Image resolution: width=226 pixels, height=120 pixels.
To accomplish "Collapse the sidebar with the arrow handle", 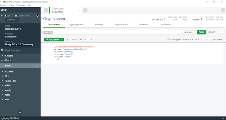I will point(42,10).
